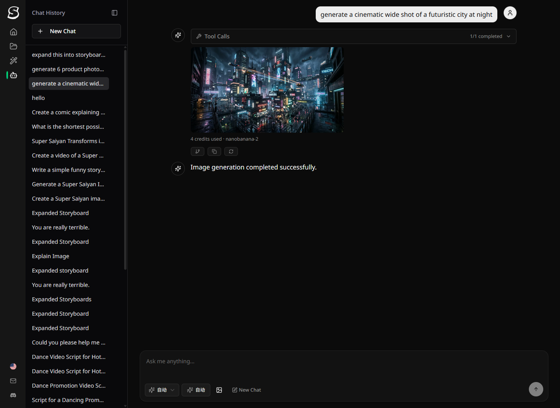Click the home icon in left sidebar

(14, 32)
